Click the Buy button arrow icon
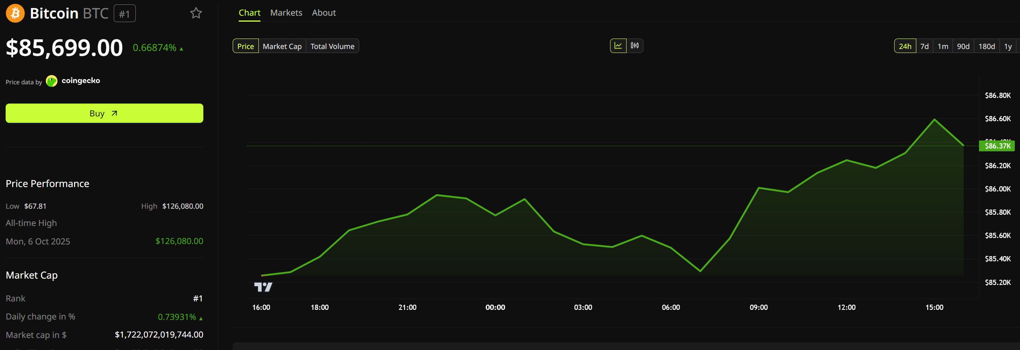Image resolution: width=1020 pixels, height=350 pixels. click(115, 114)
